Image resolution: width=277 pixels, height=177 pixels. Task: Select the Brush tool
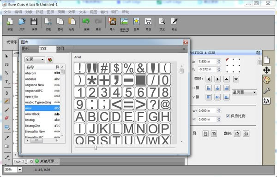6,110
